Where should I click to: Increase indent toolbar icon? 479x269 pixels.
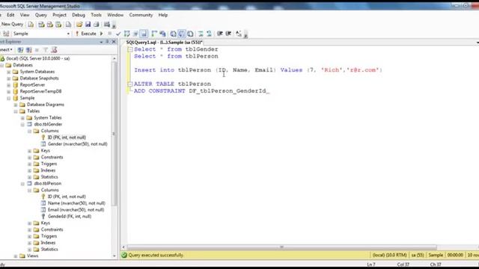click(228, 34)
